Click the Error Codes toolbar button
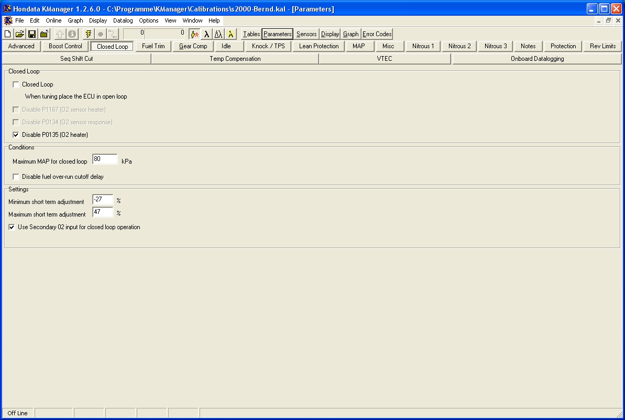 (377, 34)
